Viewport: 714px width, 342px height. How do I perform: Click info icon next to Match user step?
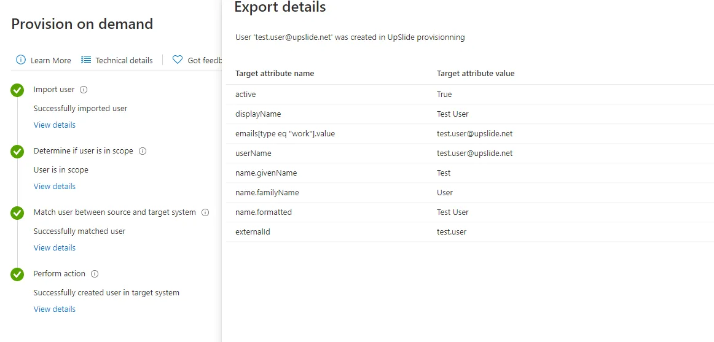click(x=205, y=212)
